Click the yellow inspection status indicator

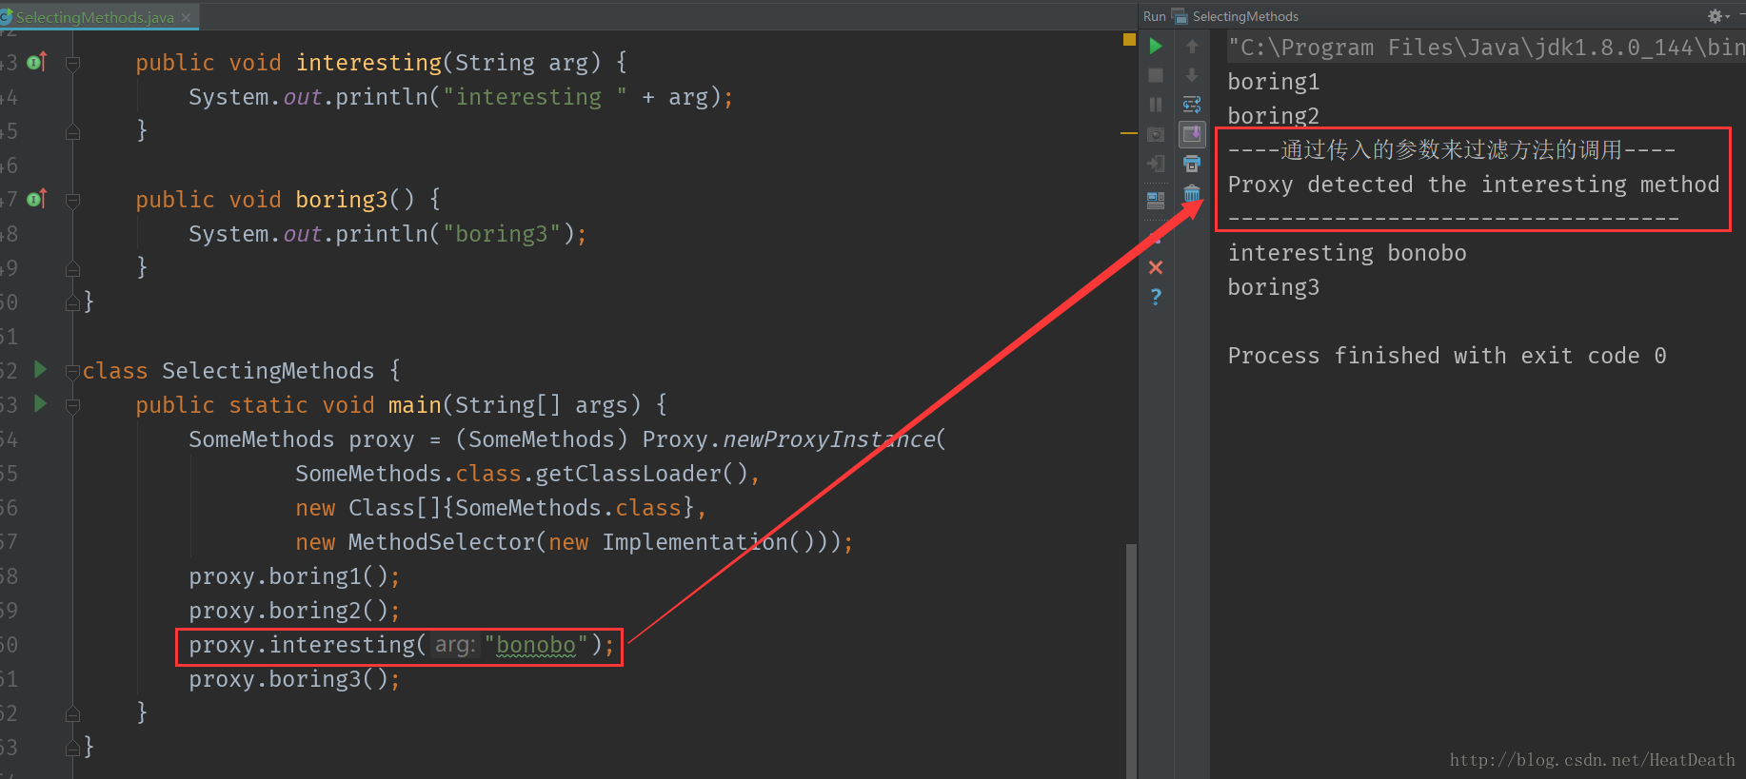pyautogui.click(x=1129, y=39)
